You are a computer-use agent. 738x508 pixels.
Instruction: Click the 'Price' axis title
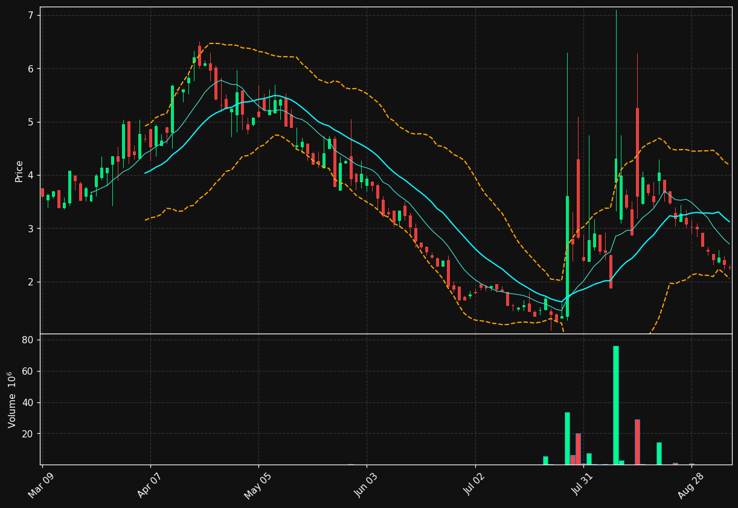click(x=19, y=171)
